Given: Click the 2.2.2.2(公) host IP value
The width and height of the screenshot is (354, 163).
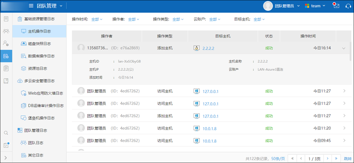Looking at the screenshot, I should coord(126,69).
